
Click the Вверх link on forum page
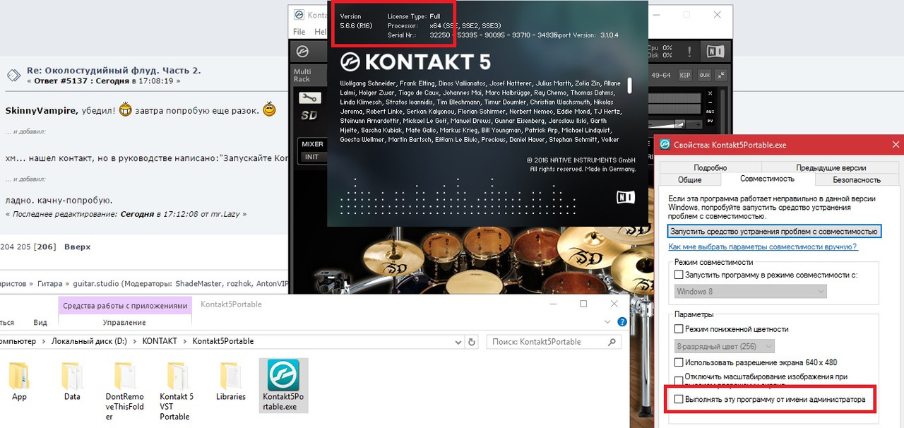[x=77, y=246]
